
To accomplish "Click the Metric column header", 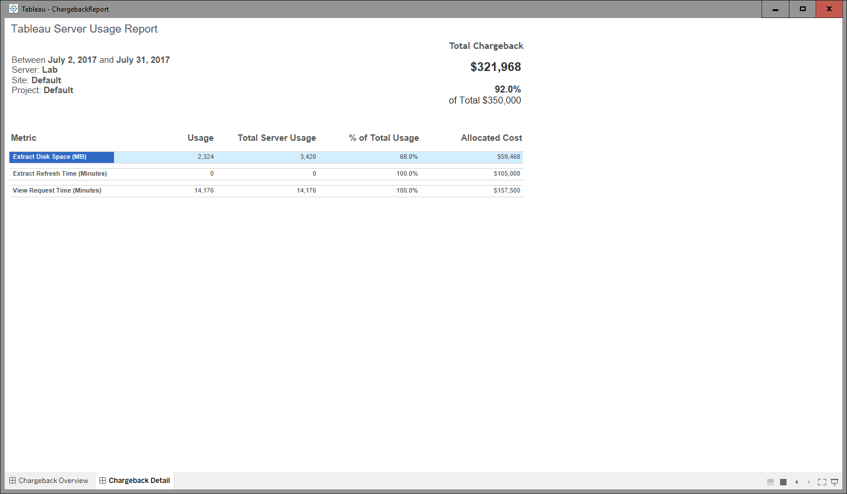I will pyautogui.click(x=24, y=138).
